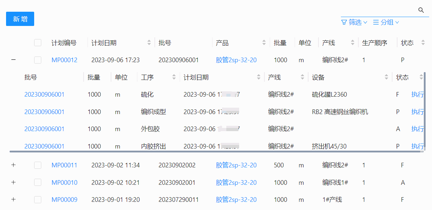
Task: Sort main table by 产线
Action: (x=352, y=43)
